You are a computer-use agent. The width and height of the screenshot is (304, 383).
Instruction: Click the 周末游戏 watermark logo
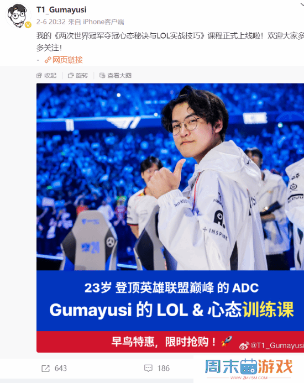[249, 368]
